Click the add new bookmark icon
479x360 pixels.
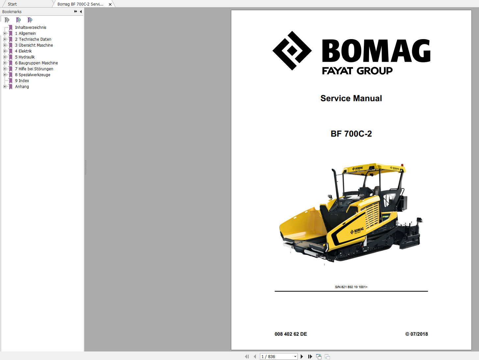pyautogui.click(x=18, y=20)
